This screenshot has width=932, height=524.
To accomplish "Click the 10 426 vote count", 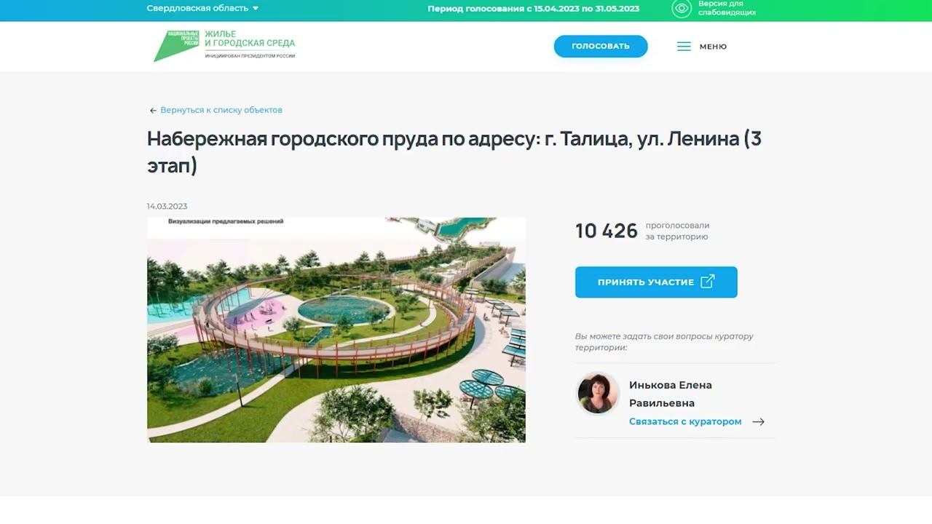I will tap(606, 231).
